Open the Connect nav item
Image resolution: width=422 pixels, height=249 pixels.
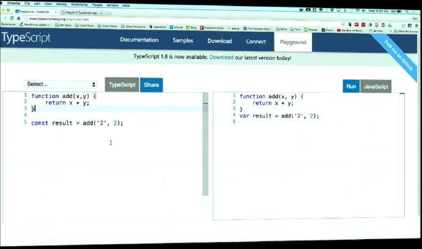[x=256, y=42]
